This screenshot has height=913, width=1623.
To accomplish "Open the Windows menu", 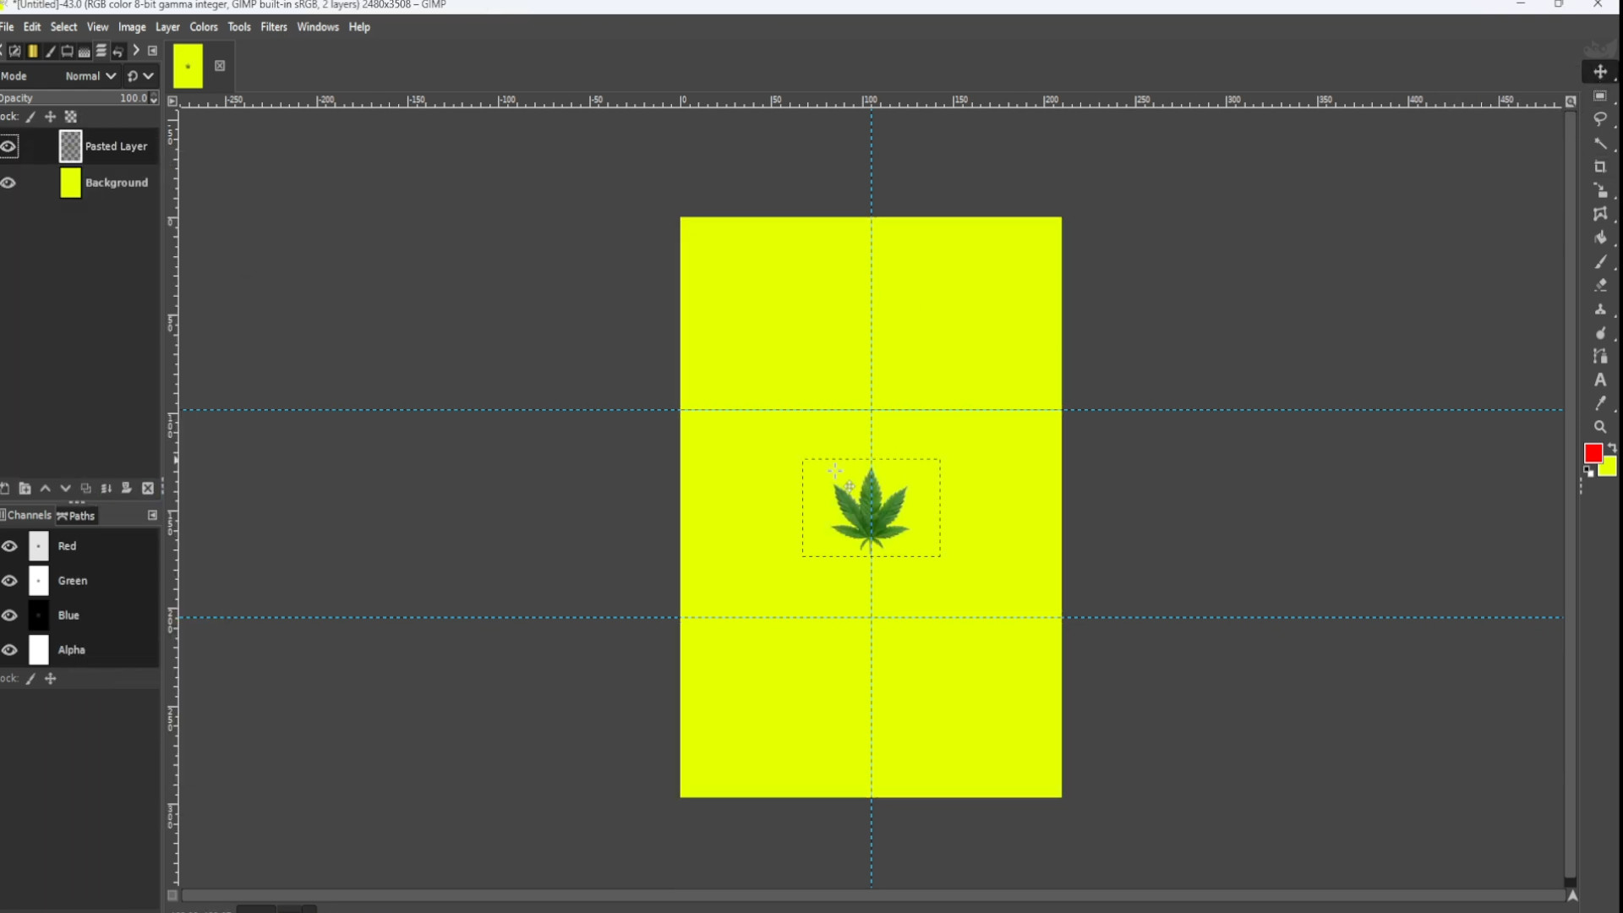I will pos(318,27).
